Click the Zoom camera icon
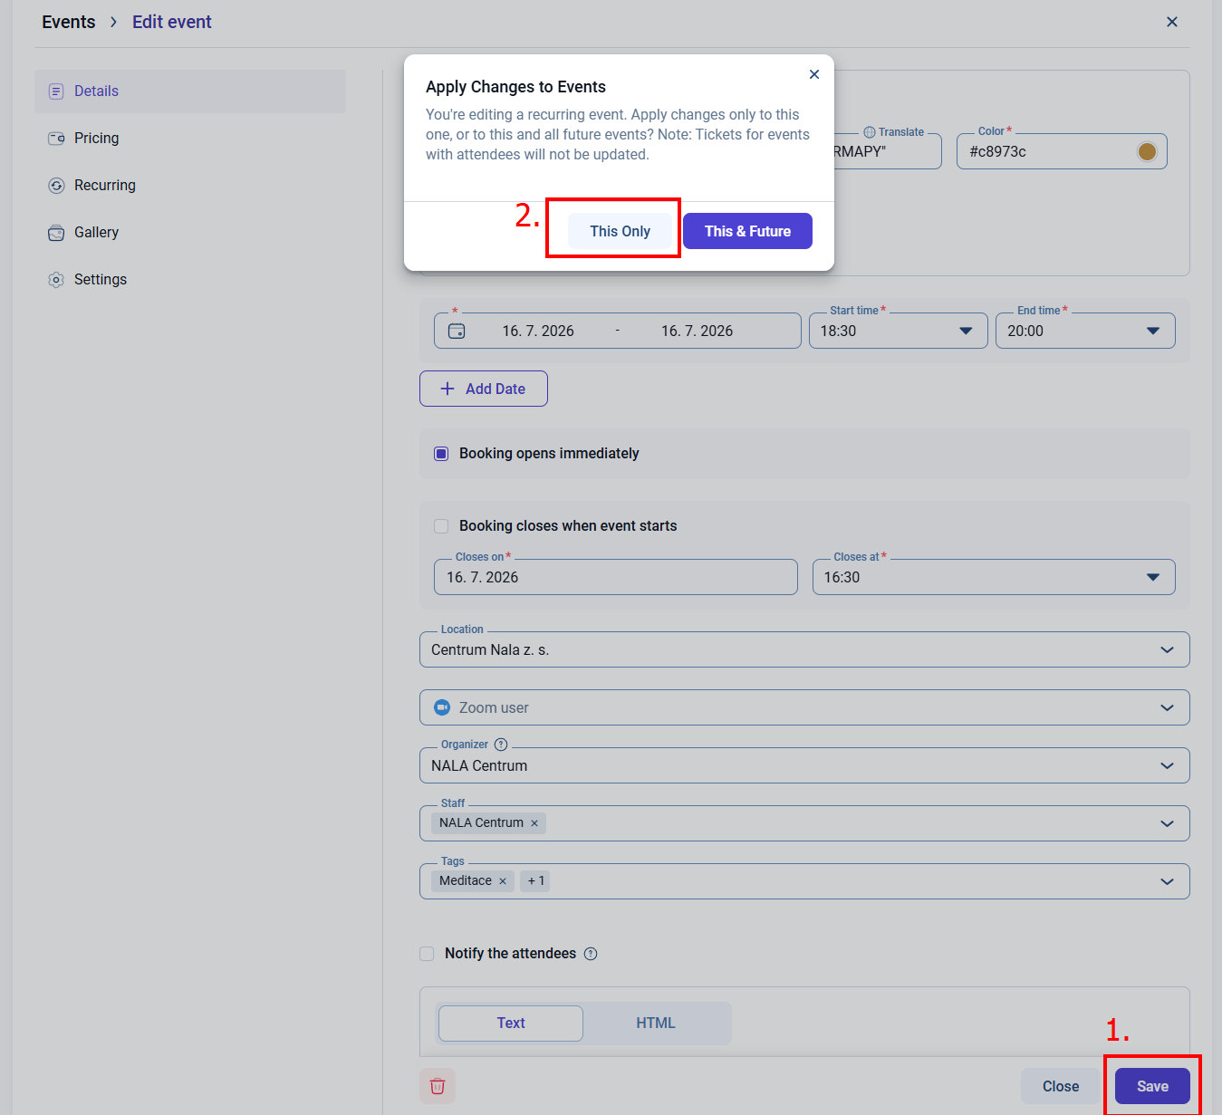This screenshot has width=1222, height=1115. tap(442, 707)
